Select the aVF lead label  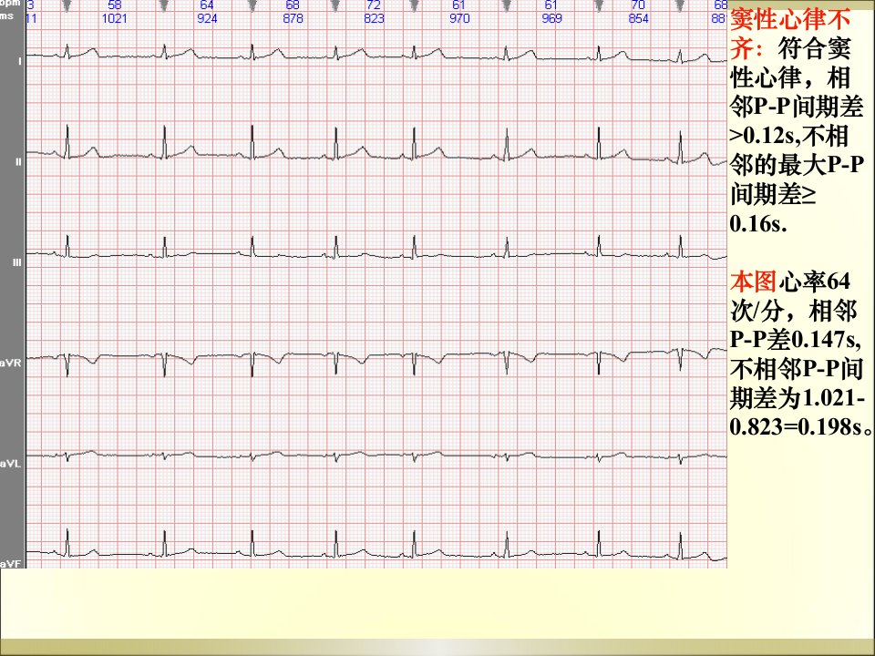pos(11,564)
